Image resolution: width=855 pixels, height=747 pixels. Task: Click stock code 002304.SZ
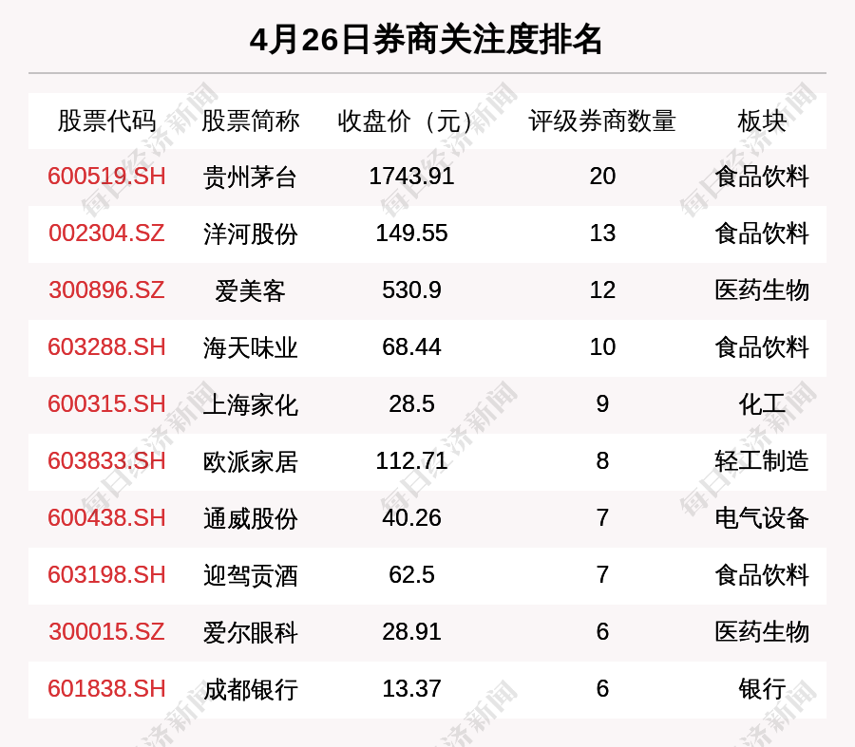coord(106,233)
